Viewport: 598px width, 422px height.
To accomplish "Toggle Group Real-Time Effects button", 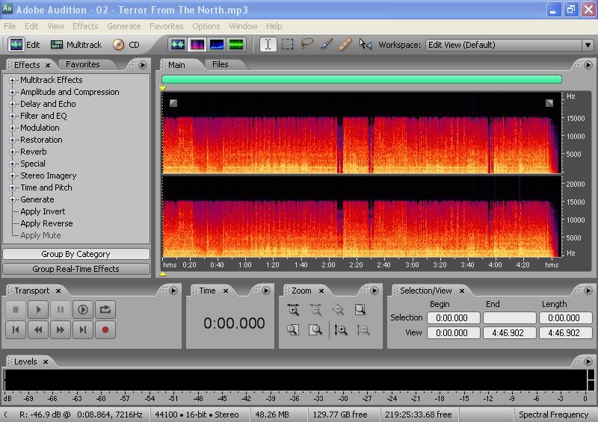I will point(76,269).
